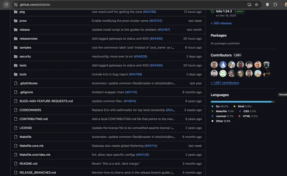Open pull request #54786 link
This screenshot has height=176, width=287.
pyautogui.click(x=149, y=12)
